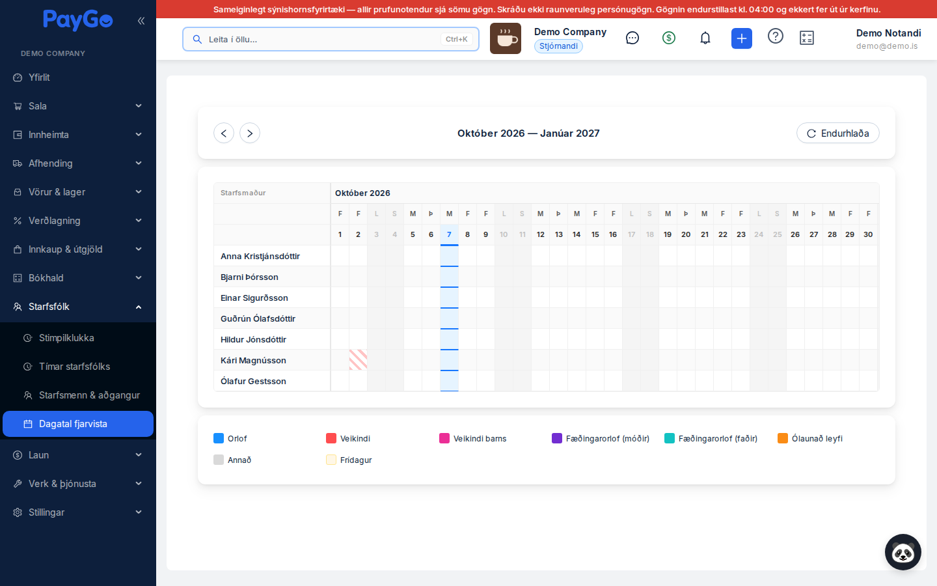
Task: Open the chat messages icon
Action: coord(632,38)
